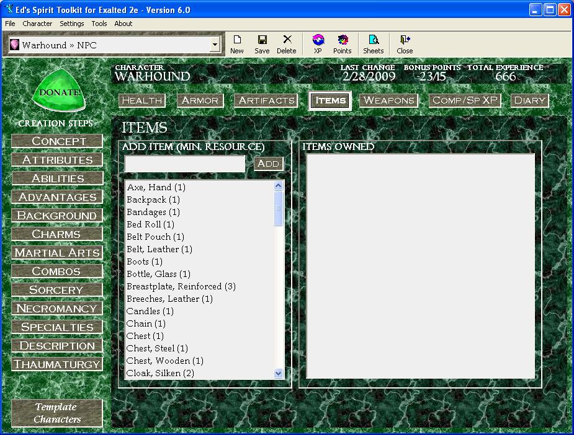Go to the Attributes creation step
Image resolution: width=574 pixels, height=435 pixels.
pos(57,159)
